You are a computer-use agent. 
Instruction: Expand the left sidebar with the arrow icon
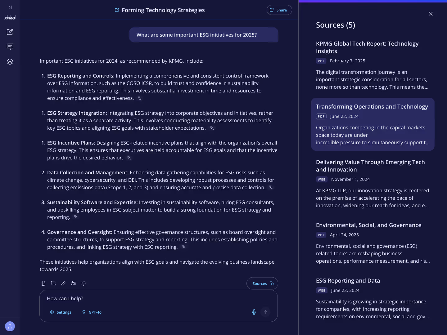coord(10,7)
